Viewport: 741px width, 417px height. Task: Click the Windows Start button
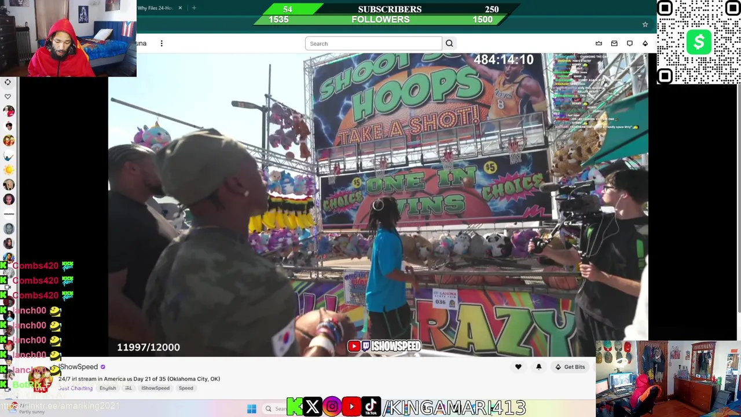pos(251,409)
